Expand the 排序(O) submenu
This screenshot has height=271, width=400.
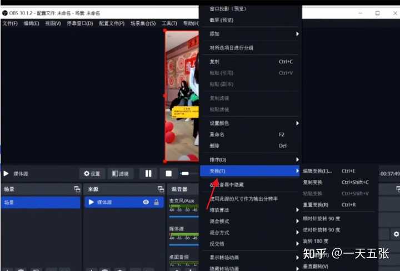(250, 159)
